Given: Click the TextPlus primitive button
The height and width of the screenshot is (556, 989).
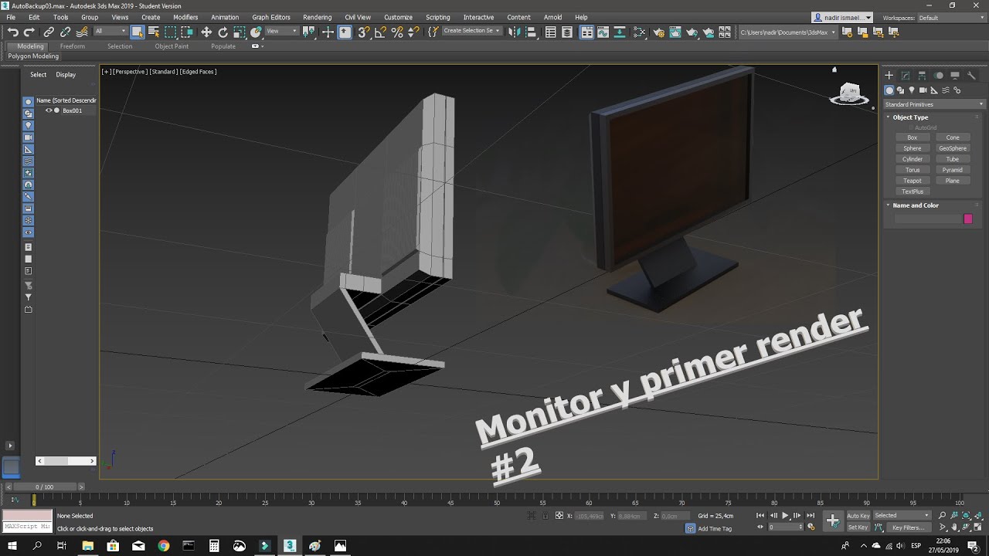Looking at the screenshot, I should click(913, 192).
